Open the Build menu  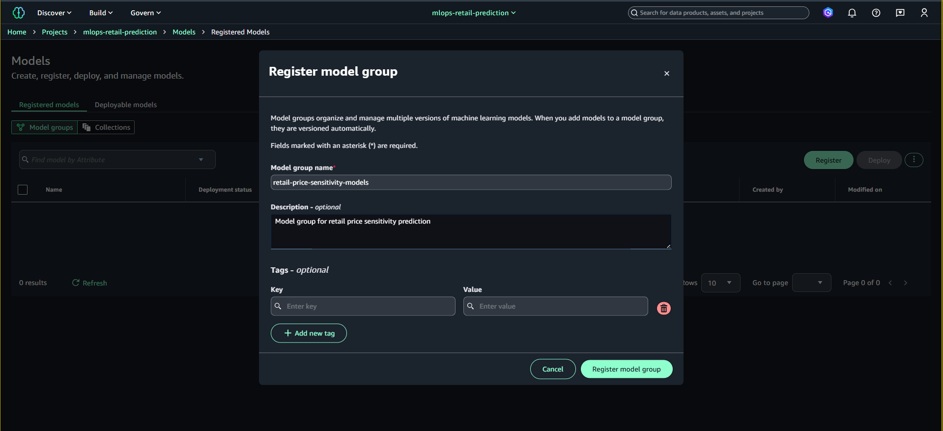[x=100, y=13]
